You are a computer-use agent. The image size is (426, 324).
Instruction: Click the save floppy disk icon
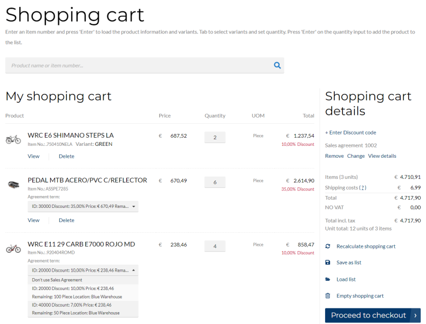tap(328, 262)
